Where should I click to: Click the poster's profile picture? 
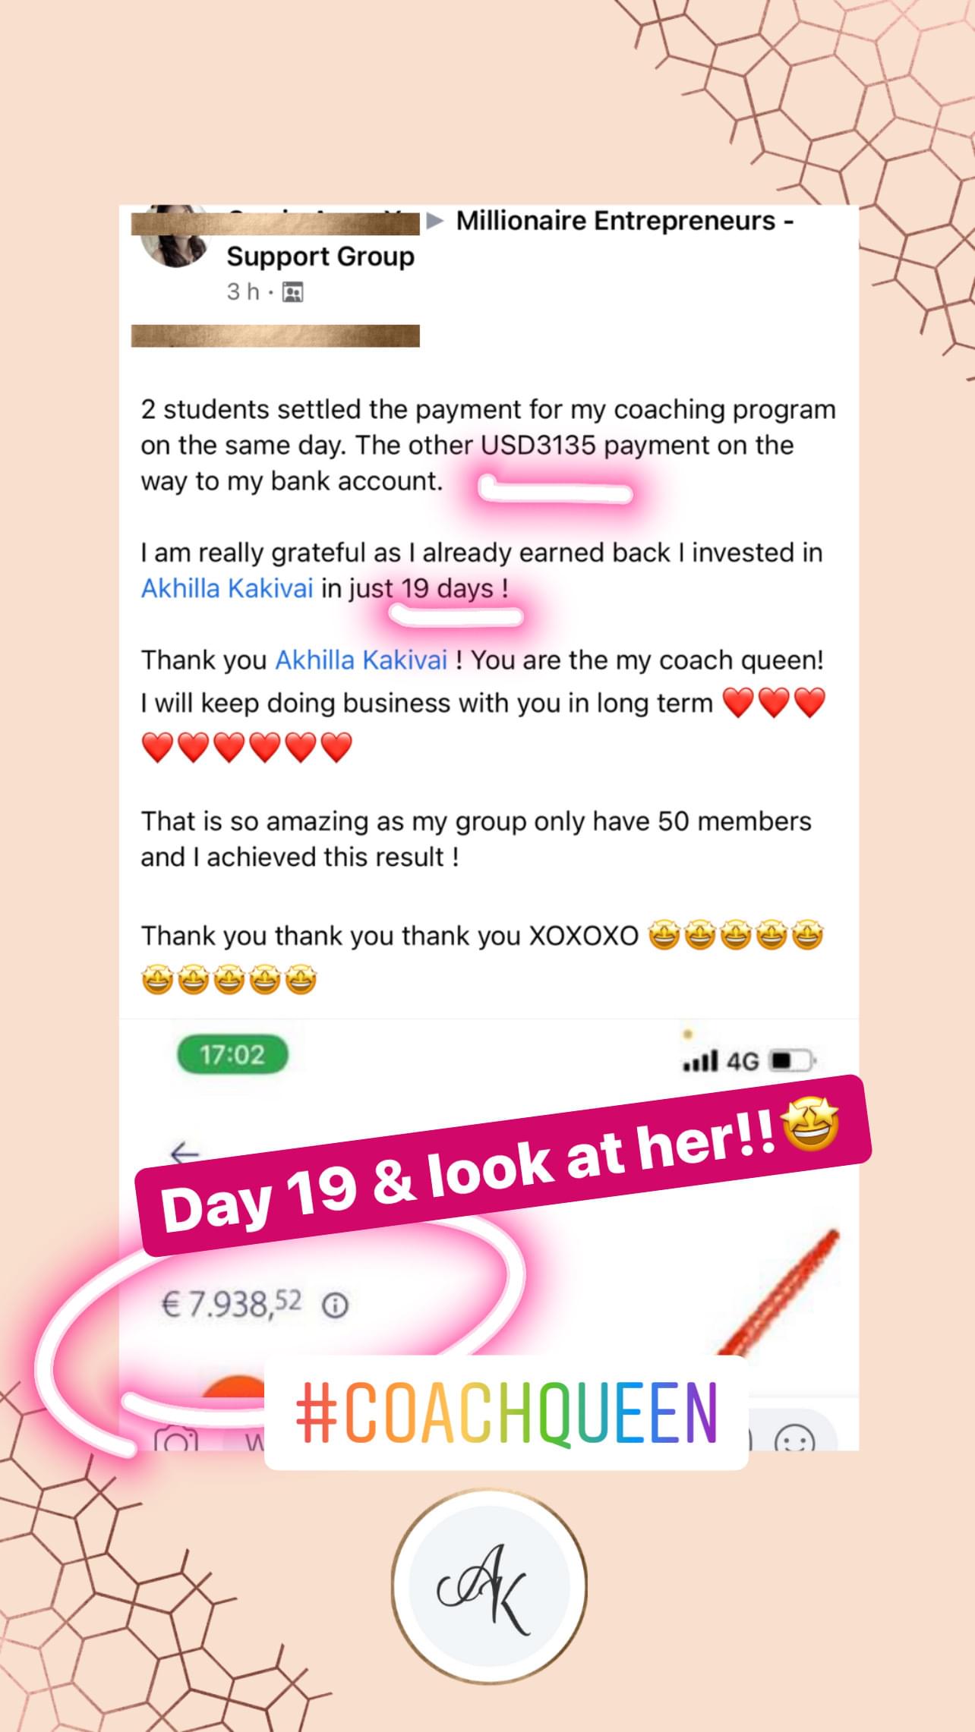pyautogui.click(x=175, y=237)
